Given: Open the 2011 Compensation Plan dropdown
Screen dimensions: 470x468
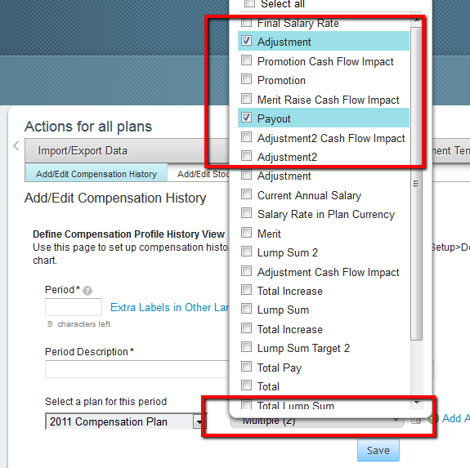Looking at the screenshot, I should pos(125,421).
